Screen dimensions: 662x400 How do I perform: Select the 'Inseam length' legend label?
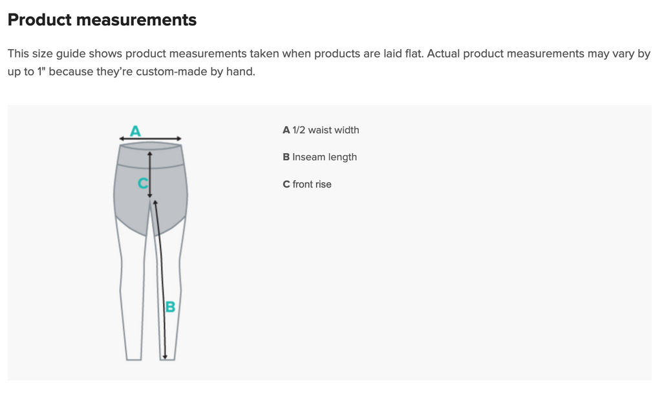[x=325, y=157]
